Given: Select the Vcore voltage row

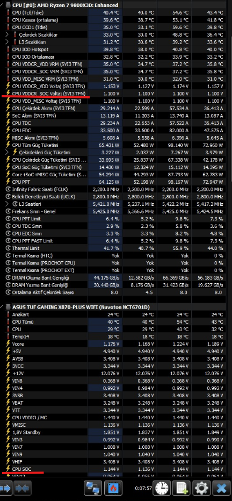Looking at the screenshot, I should click(x=116, y=344).
